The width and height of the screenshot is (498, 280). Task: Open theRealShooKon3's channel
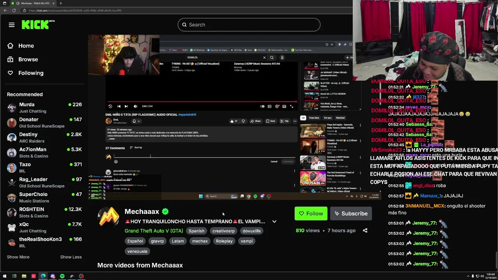[x=44, y=242]
